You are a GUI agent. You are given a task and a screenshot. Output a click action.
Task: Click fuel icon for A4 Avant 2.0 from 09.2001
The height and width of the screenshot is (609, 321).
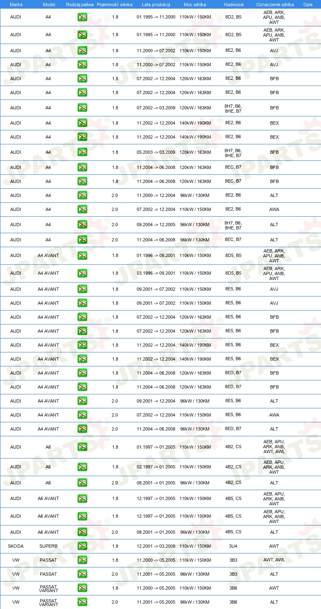[x=83, y=401]
